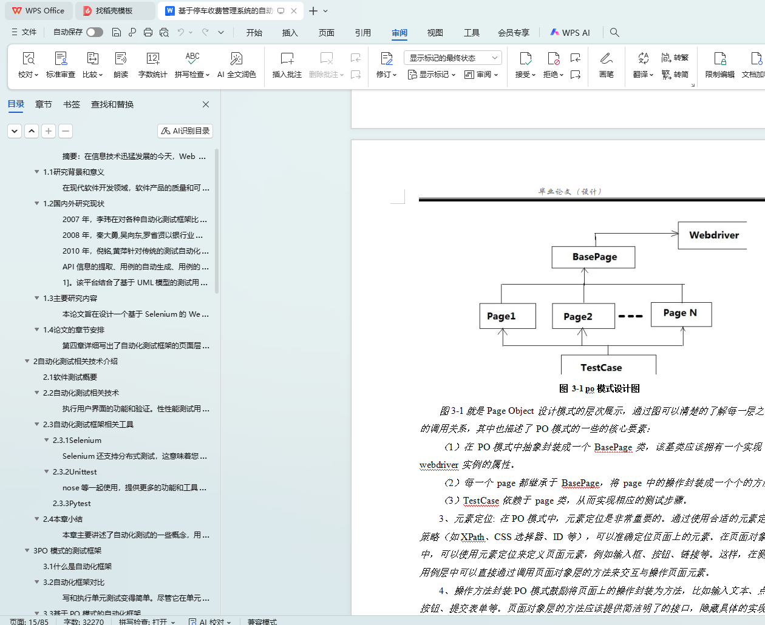Switch to the 书签 navigation pane tab
This screenshot has width=765, height=625.
point(72,104)
